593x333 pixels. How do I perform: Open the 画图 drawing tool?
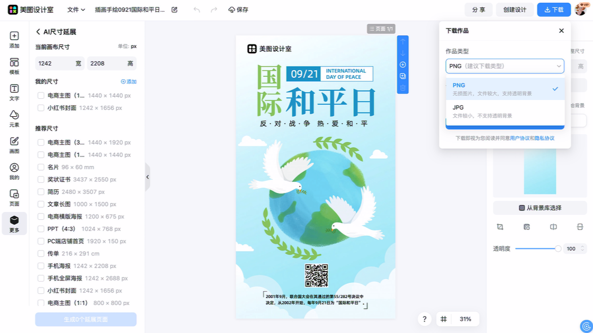(14, 145)
